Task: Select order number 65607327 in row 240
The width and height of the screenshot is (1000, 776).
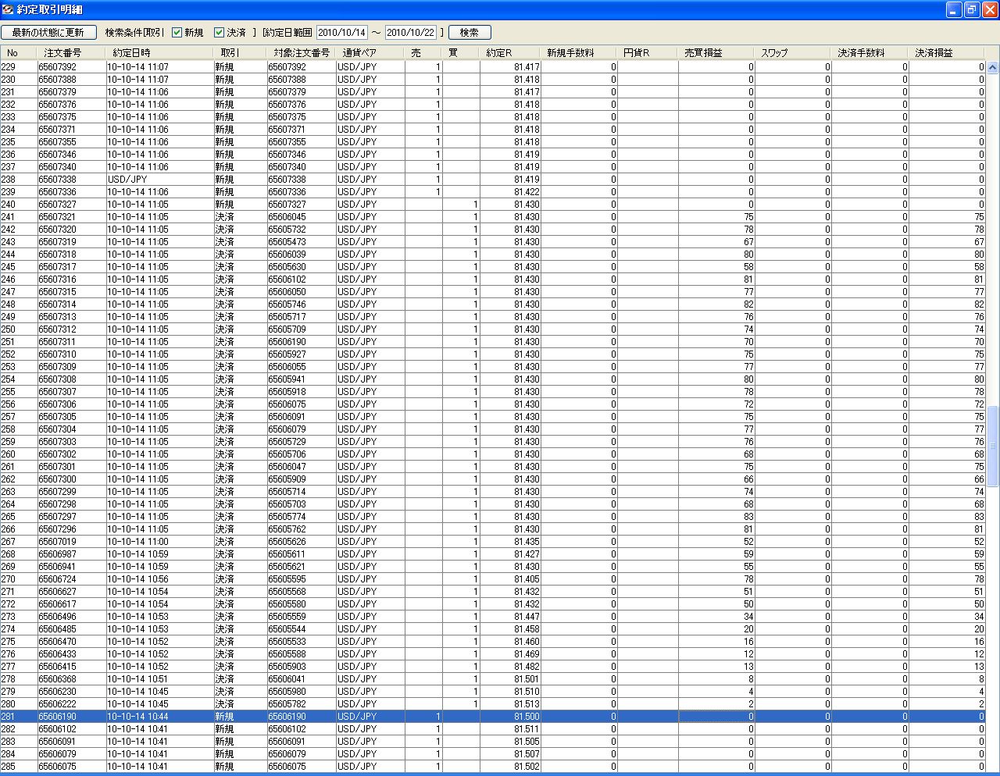Action: click(x=71, y=205)
